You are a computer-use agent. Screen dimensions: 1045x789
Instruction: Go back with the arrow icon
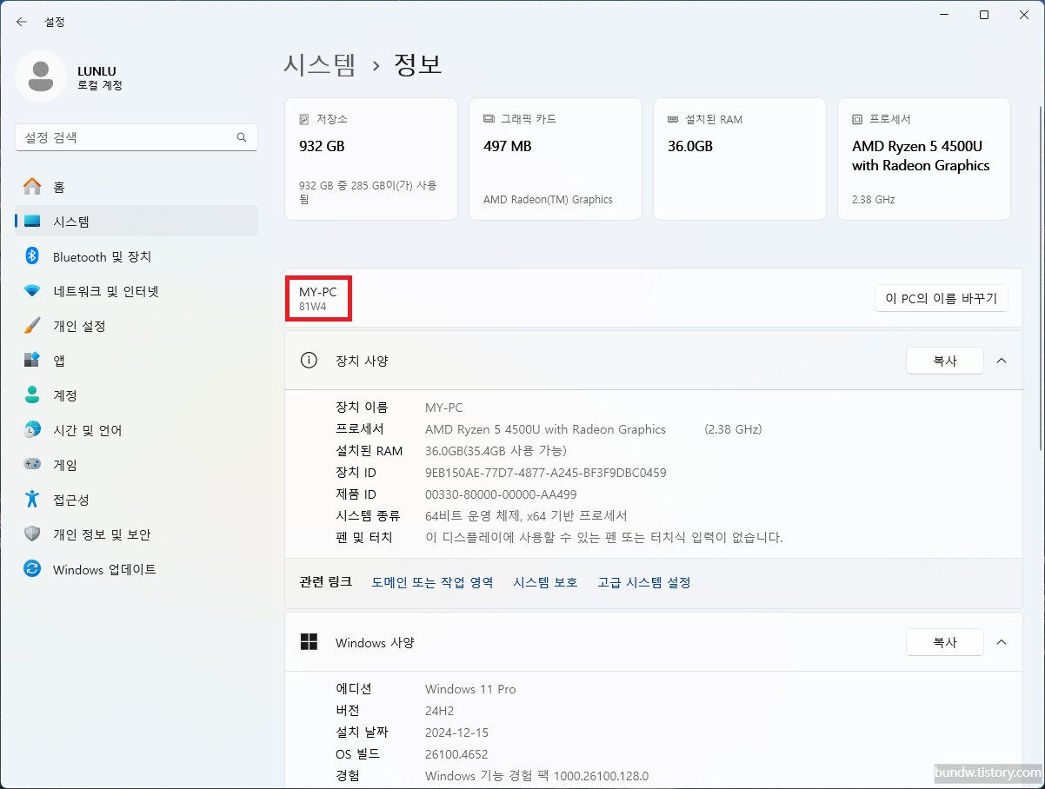[22, 22]
